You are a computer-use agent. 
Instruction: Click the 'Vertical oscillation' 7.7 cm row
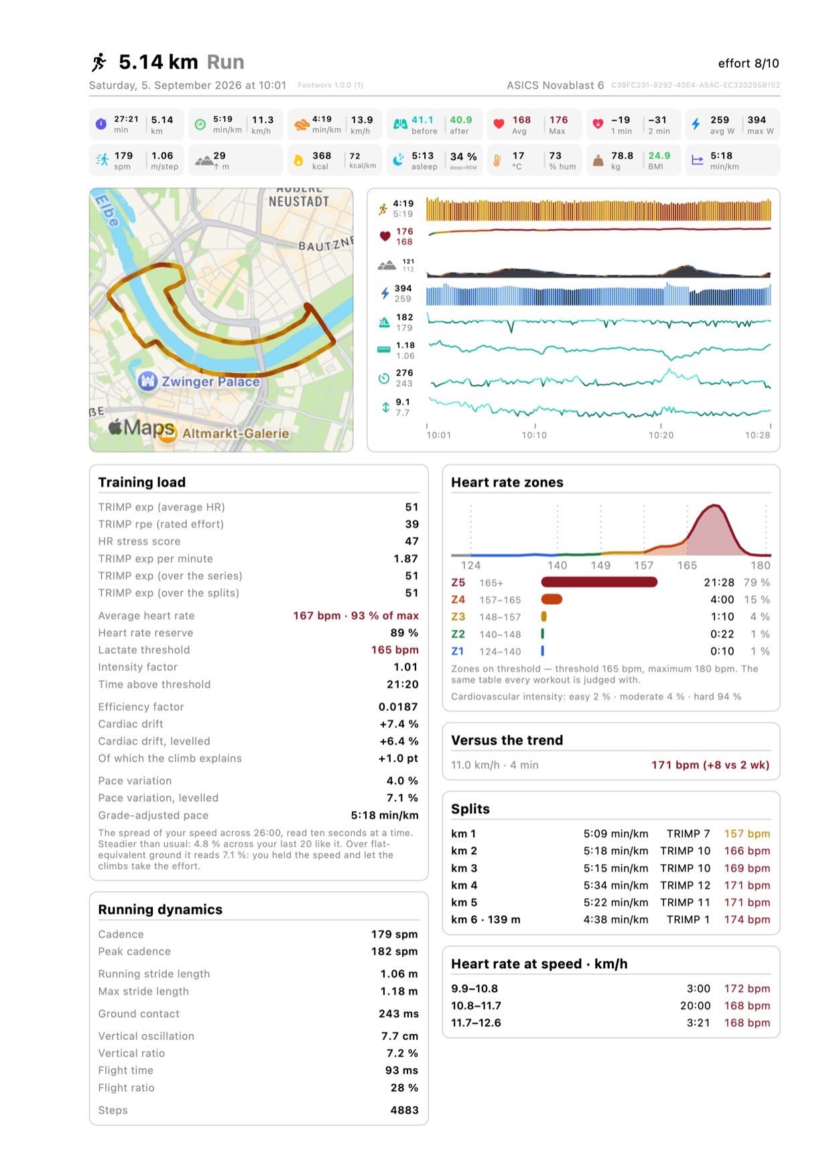click(258, 1036)
